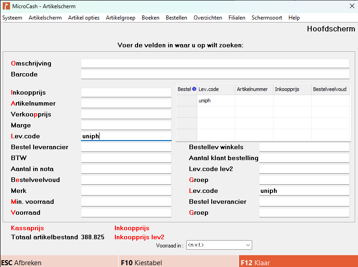Click the bottom Groep input field
The height and width of the screenshot is (267, 358).
pos(304,212)
